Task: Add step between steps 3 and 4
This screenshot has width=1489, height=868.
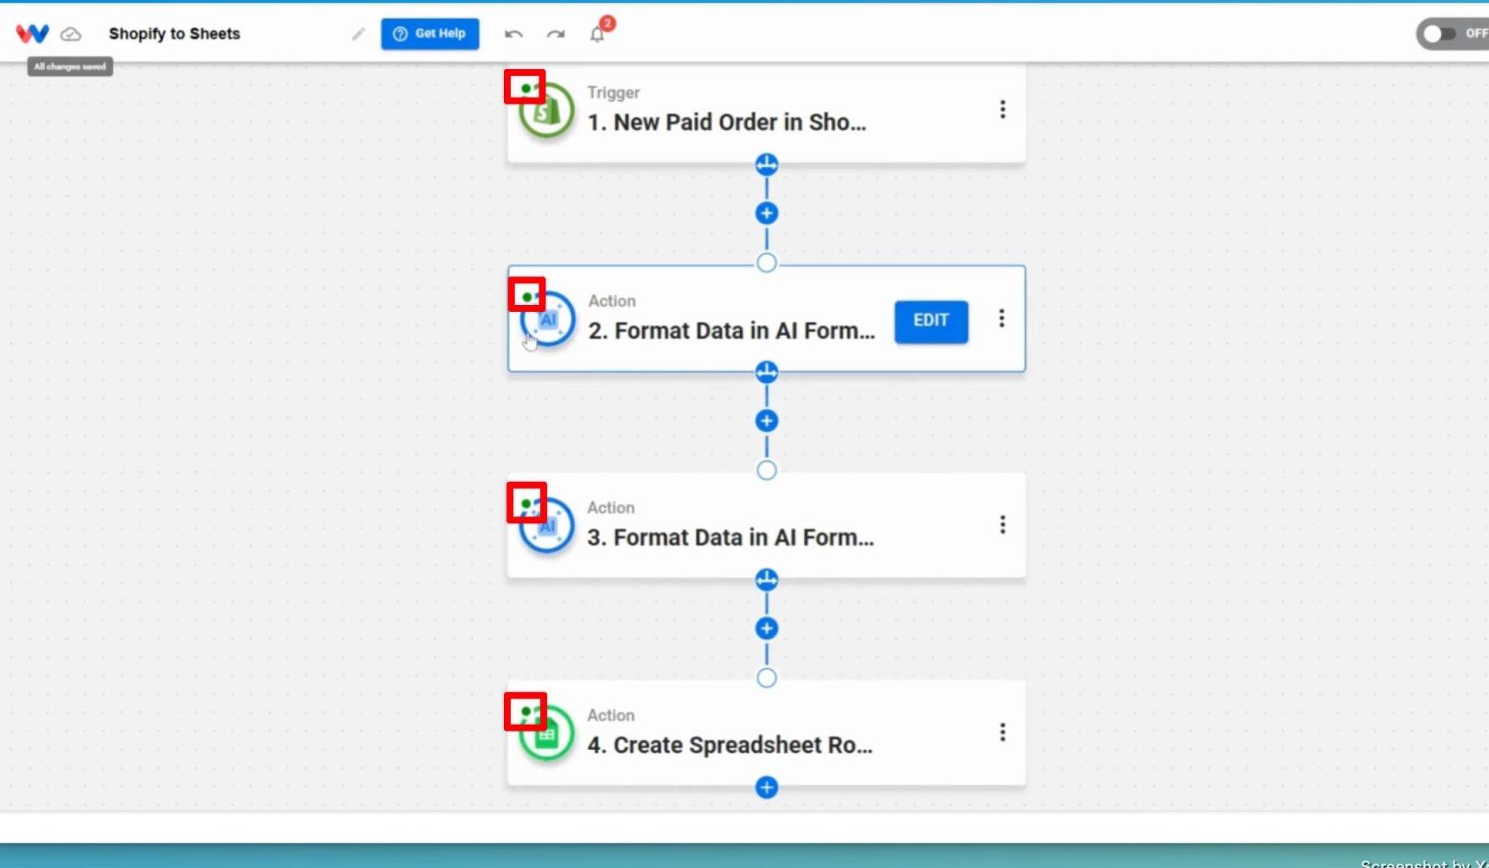Action: [766, 628]
